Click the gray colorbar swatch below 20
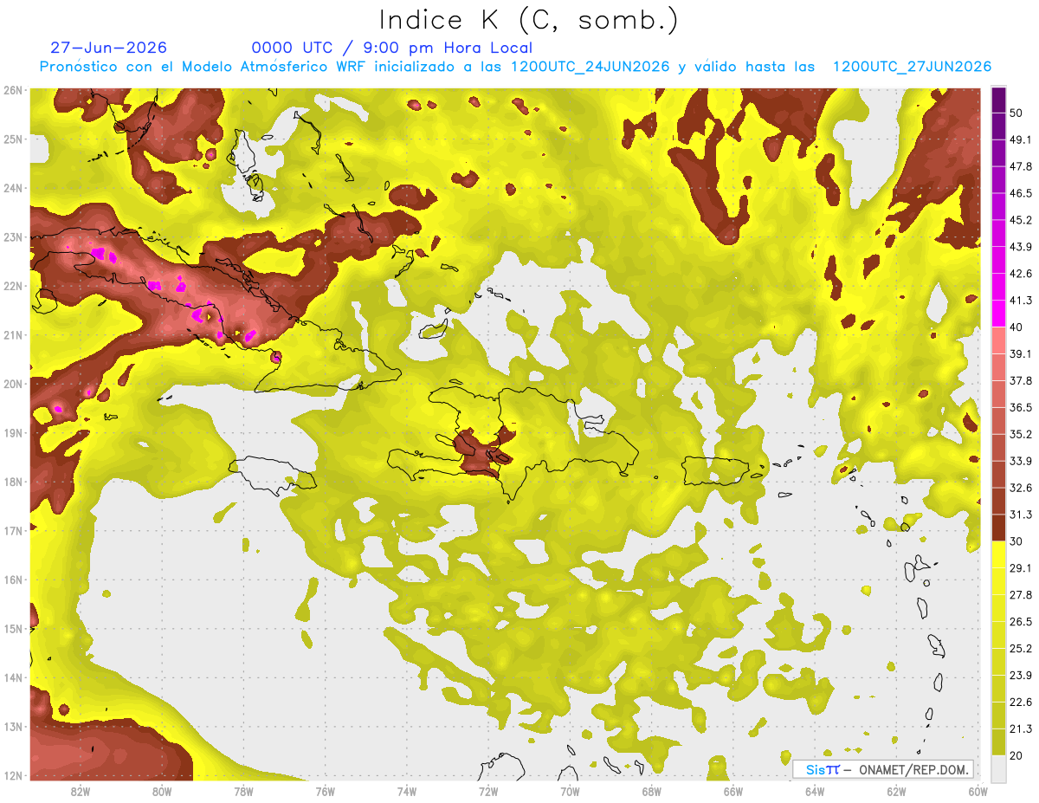Image resolution: width=1039 pixels, height=803 pixels. pos(998,767)
